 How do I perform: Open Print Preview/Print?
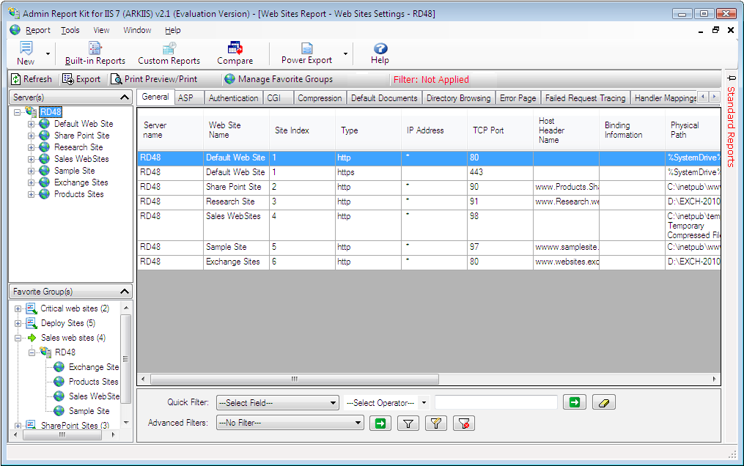[154, 79]
